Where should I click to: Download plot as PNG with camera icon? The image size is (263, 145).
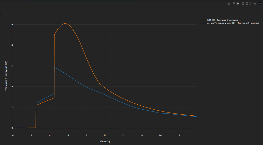pyautogui.click(x=229, y=3)
